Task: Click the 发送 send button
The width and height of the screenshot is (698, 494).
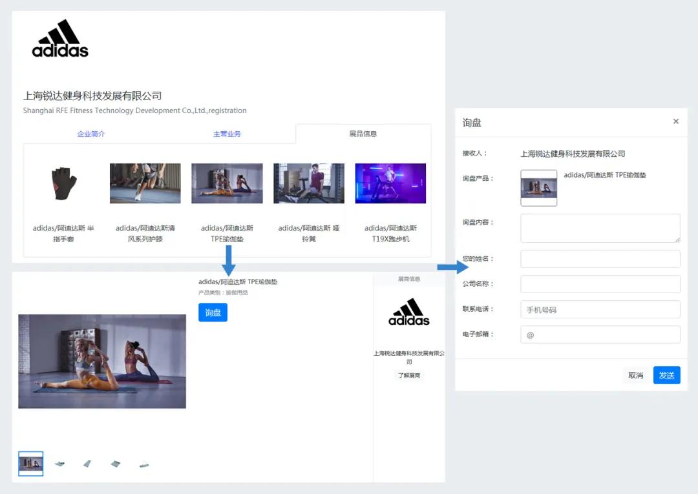Action: coord(666,375)
